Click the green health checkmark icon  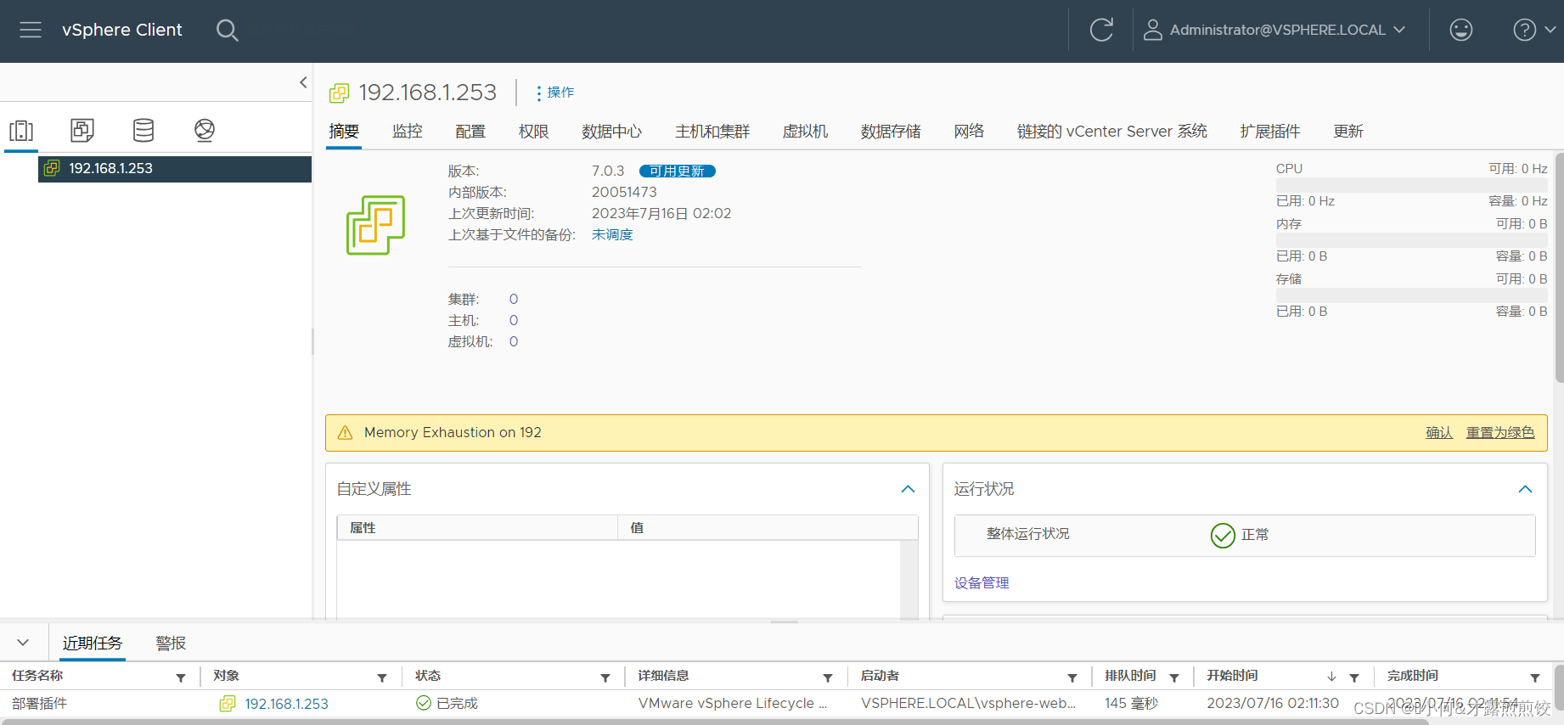pyautogui.click(x=1223, y=535)
